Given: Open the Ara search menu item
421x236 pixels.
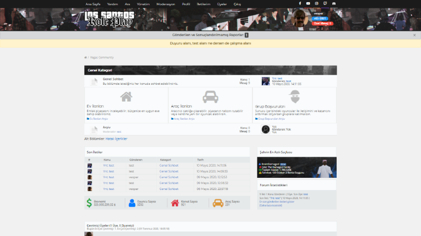Looking at the screenshot, I should click(127, 4).
